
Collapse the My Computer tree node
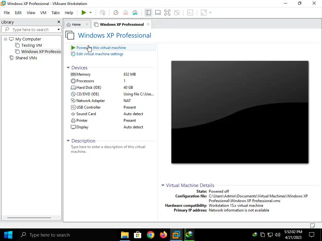pyautogui.click(x=6, y=39)
